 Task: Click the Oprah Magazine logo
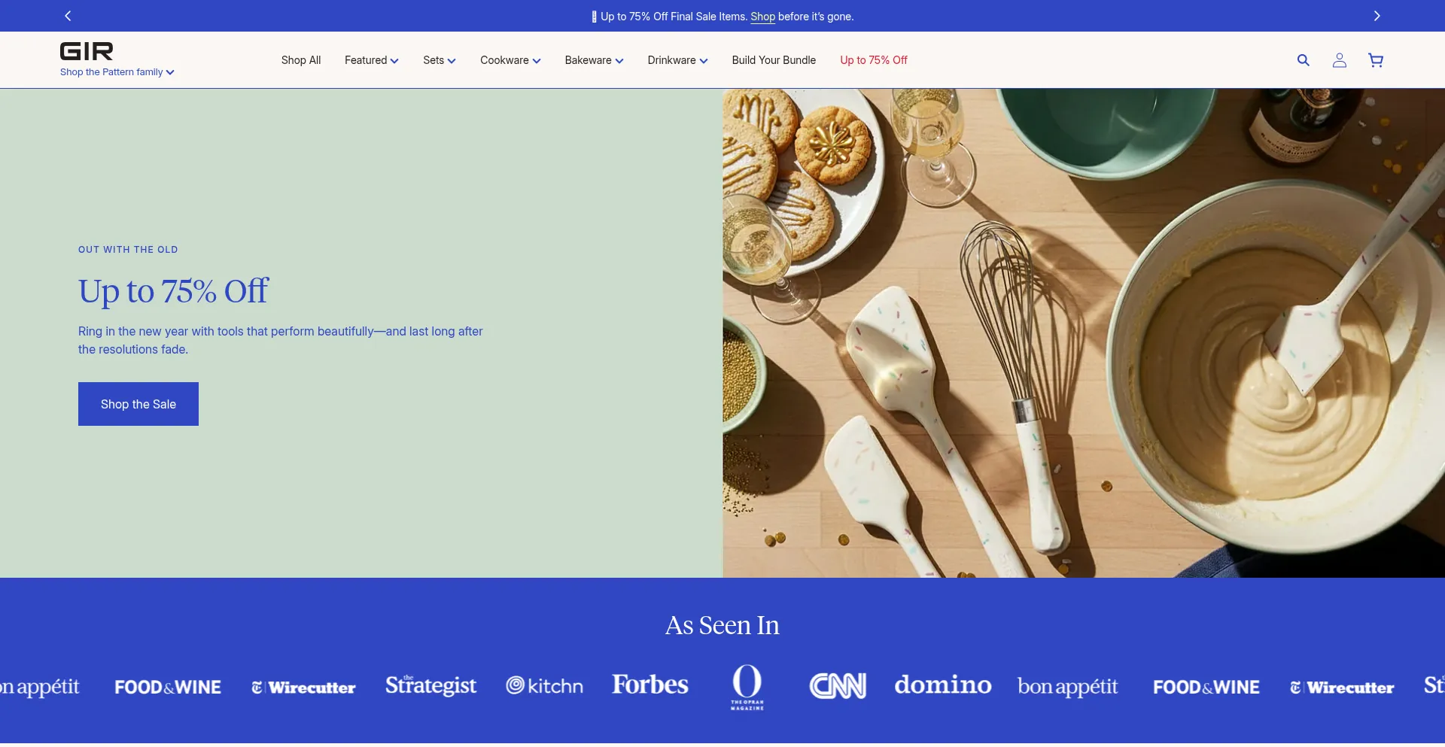tap(747, 686)
